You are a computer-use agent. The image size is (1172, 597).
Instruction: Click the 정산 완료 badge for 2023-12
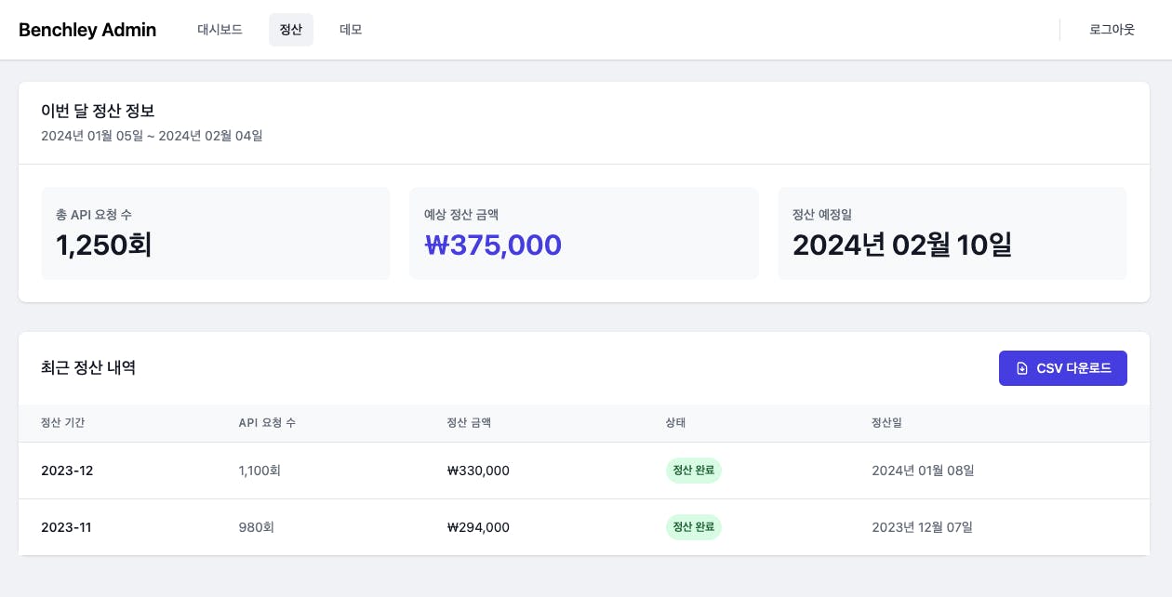[694, 471]
